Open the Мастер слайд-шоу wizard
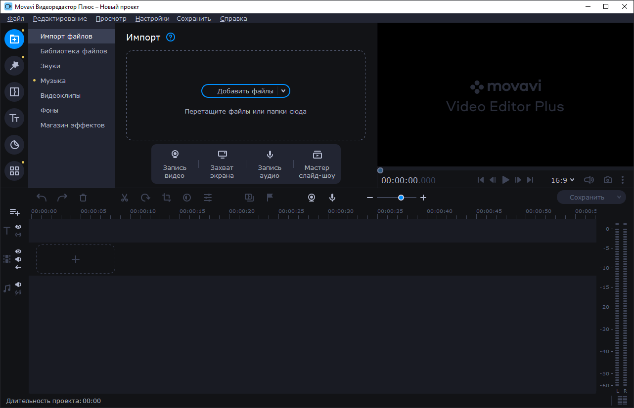Viewport: 634px width, 408px height. [317, 165]
